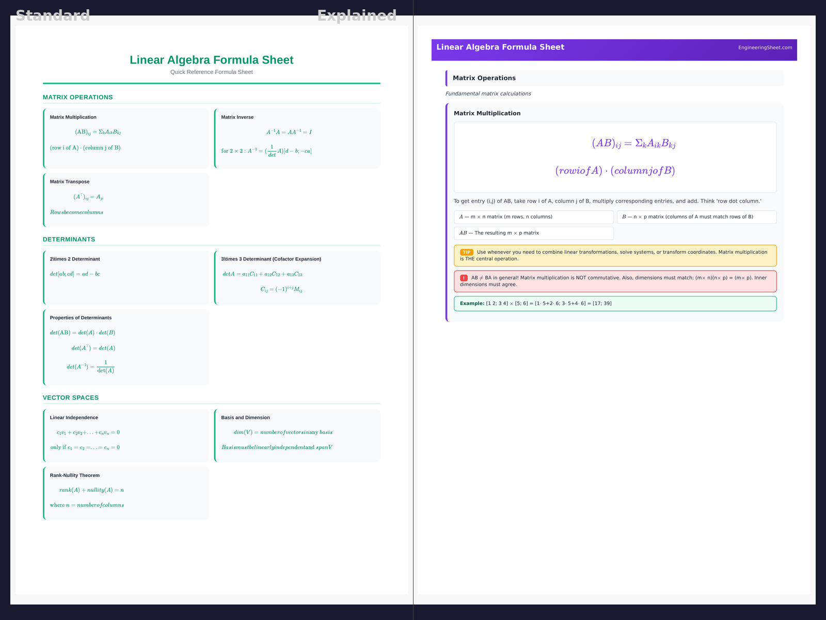Select the Basis and Dimension card
This screenshot has height=620, width=826.
coord(297,435)
